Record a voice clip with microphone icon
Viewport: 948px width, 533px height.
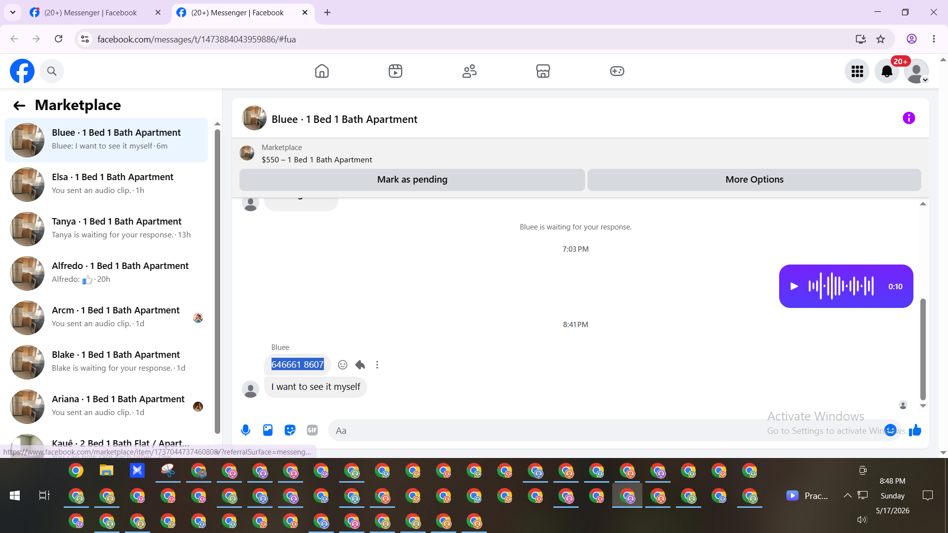(245, 430)
